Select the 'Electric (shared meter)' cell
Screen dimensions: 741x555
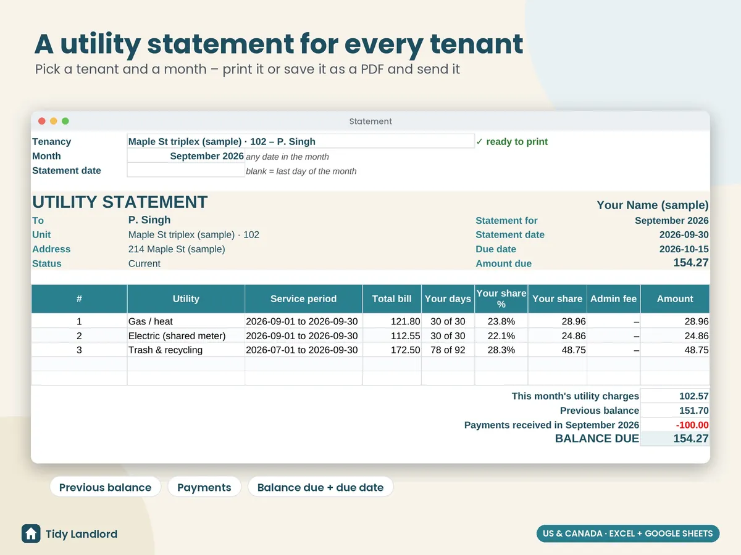[186, 335]
